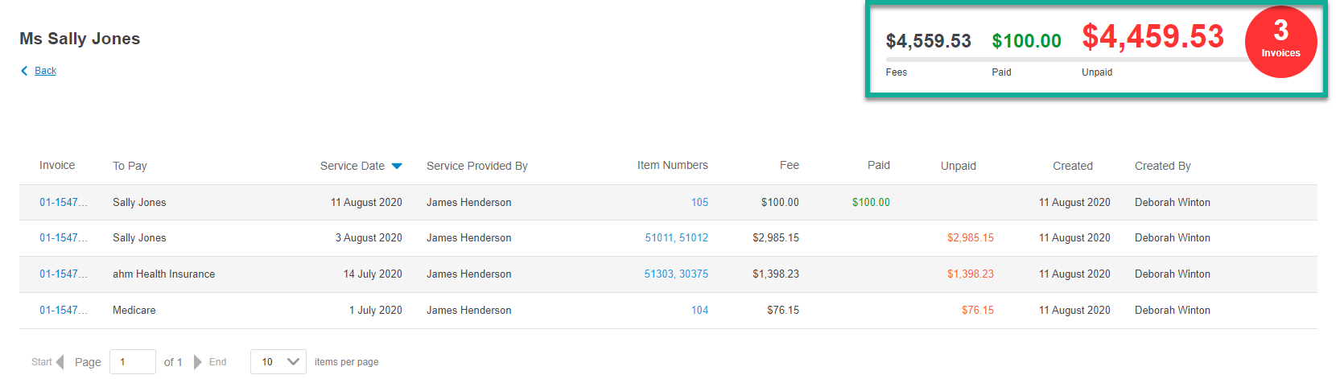Click the End page triangle icon

click(198, 362)
